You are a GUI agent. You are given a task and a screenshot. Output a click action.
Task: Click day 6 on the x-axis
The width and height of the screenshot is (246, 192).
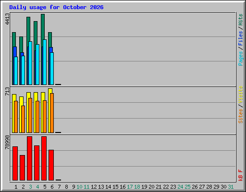(52, 187)
